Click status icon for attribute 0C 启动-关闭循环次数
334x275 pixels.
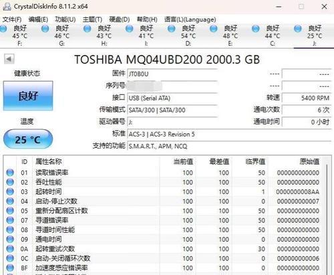(10, 258)
